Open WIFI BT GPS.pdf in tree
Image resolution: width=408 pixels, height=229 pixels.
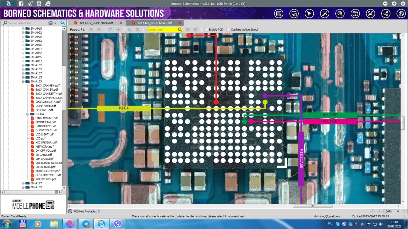coord(46,179)
